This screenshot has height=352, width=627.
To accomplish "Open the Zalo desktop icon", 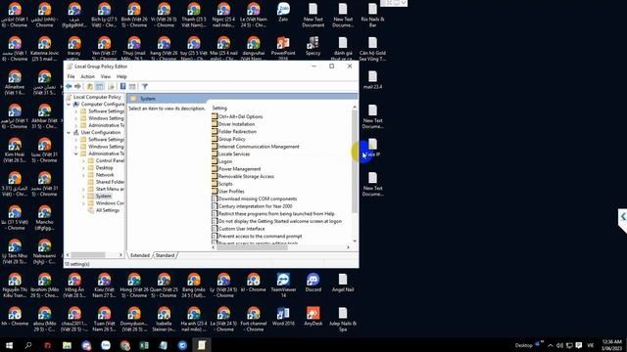I will 283,12.
